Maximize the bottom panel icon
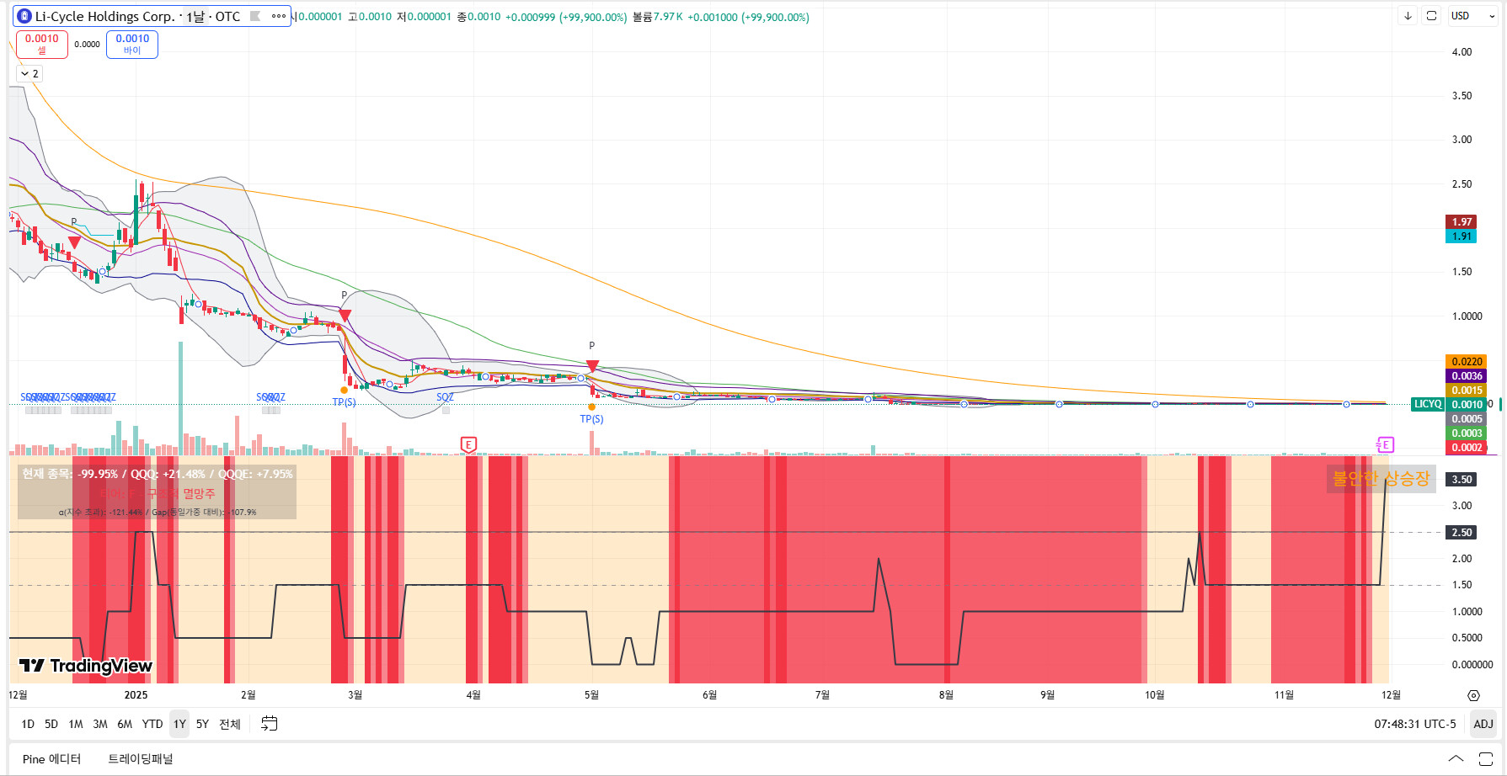This screenshot has width=1507, height=776. [1485, 759]
